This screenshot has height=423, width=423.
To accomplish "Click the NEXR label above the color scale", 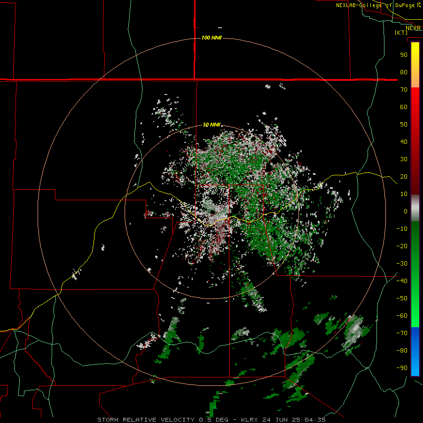I will point(413,28).
